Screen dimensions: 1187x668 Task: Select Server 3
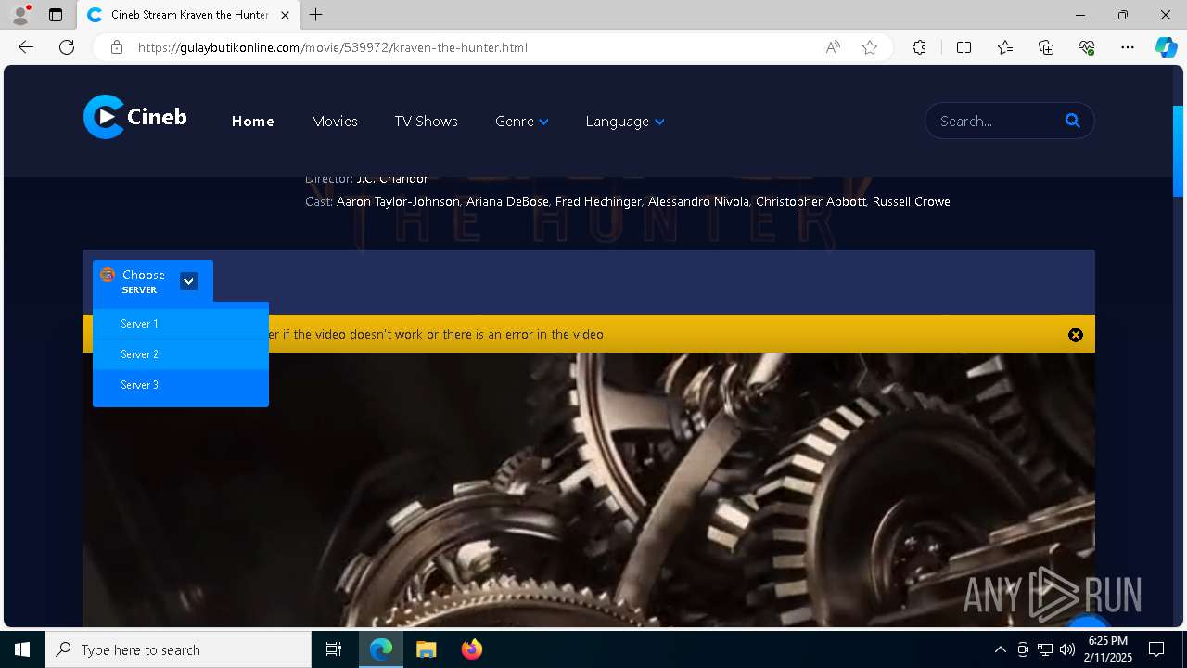coord(181,385)
